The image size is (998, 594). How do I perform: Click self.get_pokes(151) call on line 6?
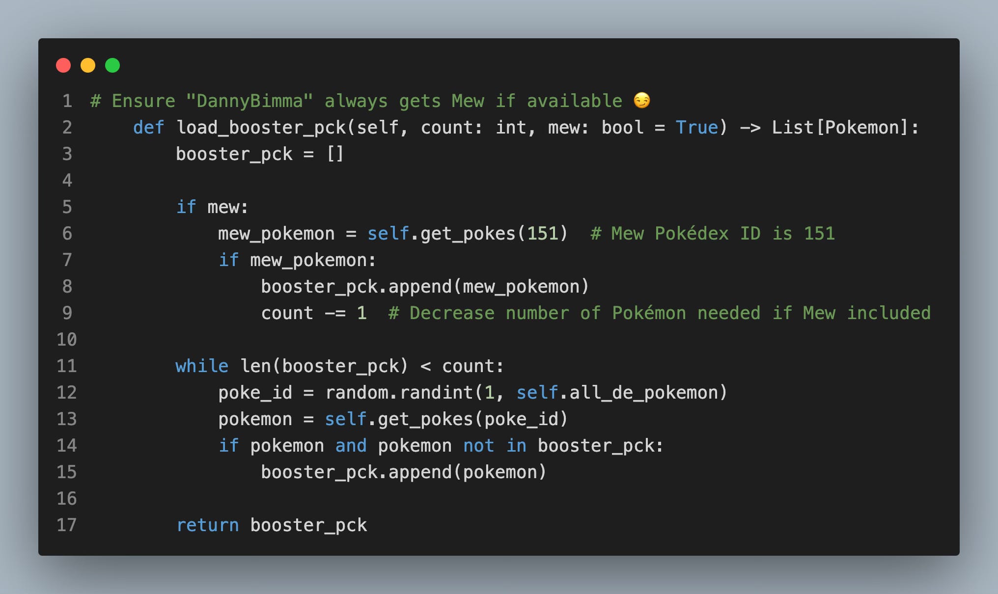468,234
